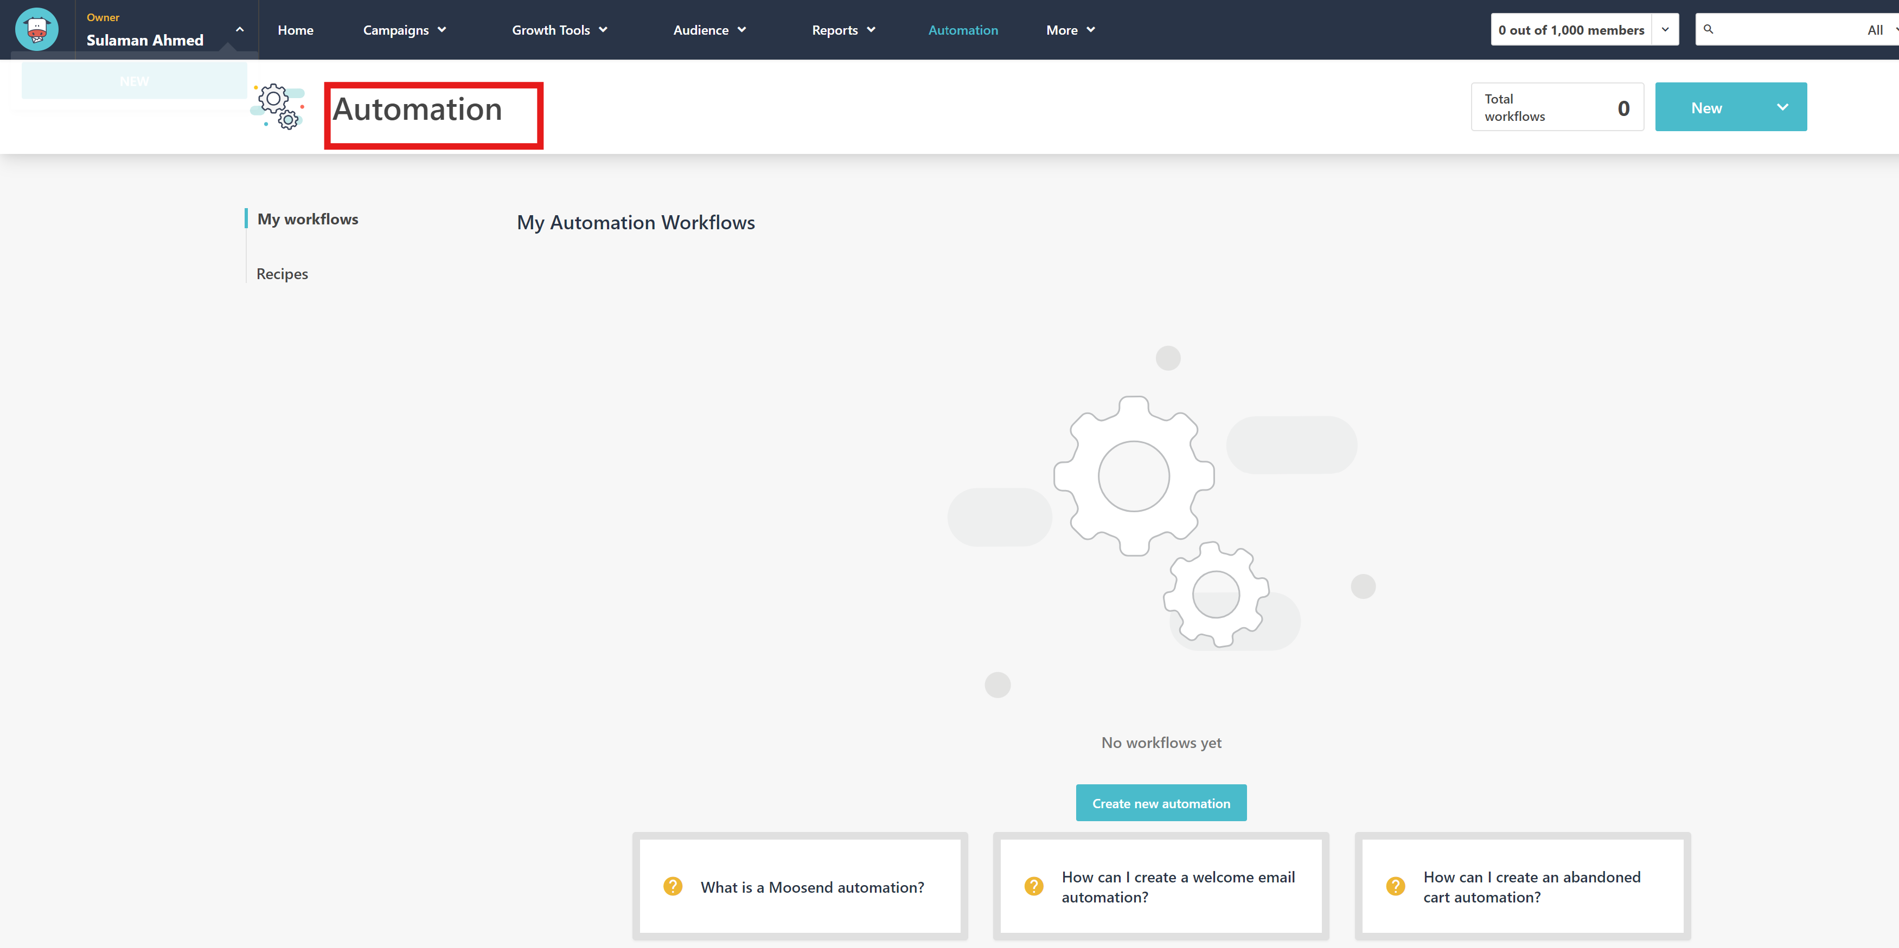The width and height of the screenshot is (1899, 948).
Task: Click inside the top search field
Action: coord(1784,29)
